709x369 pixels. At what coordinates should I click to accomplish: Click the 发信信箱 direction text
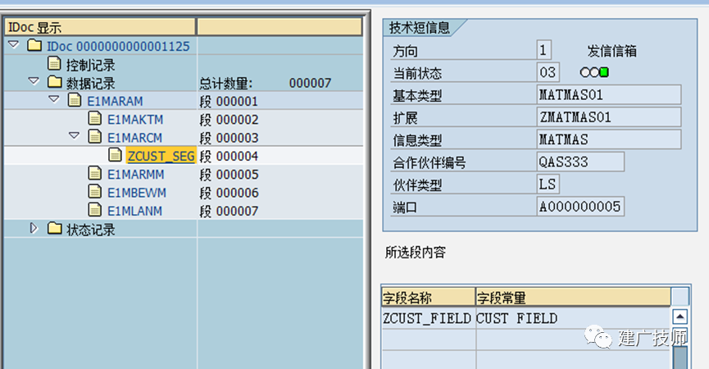(x=611, y=51)
